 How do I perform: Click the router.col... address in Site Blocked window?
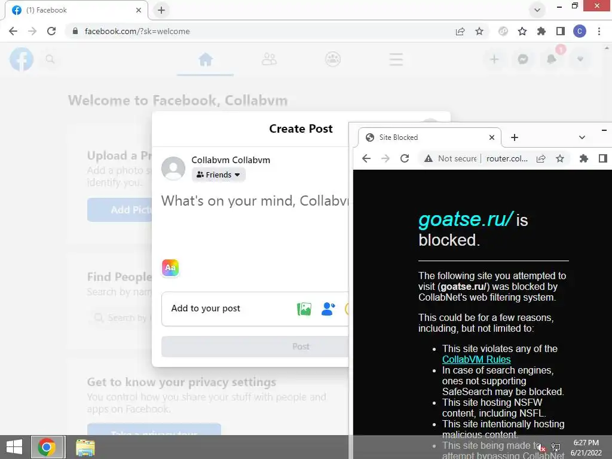tap(507, 158)
